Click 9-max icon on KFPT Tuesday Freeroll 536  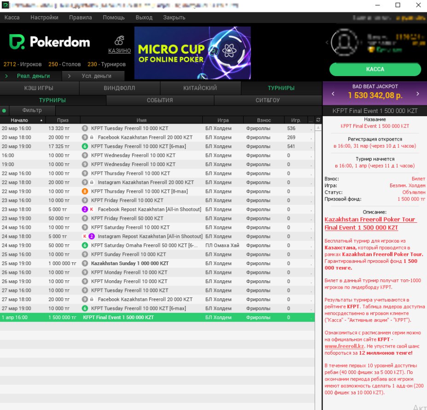[85, 128]
